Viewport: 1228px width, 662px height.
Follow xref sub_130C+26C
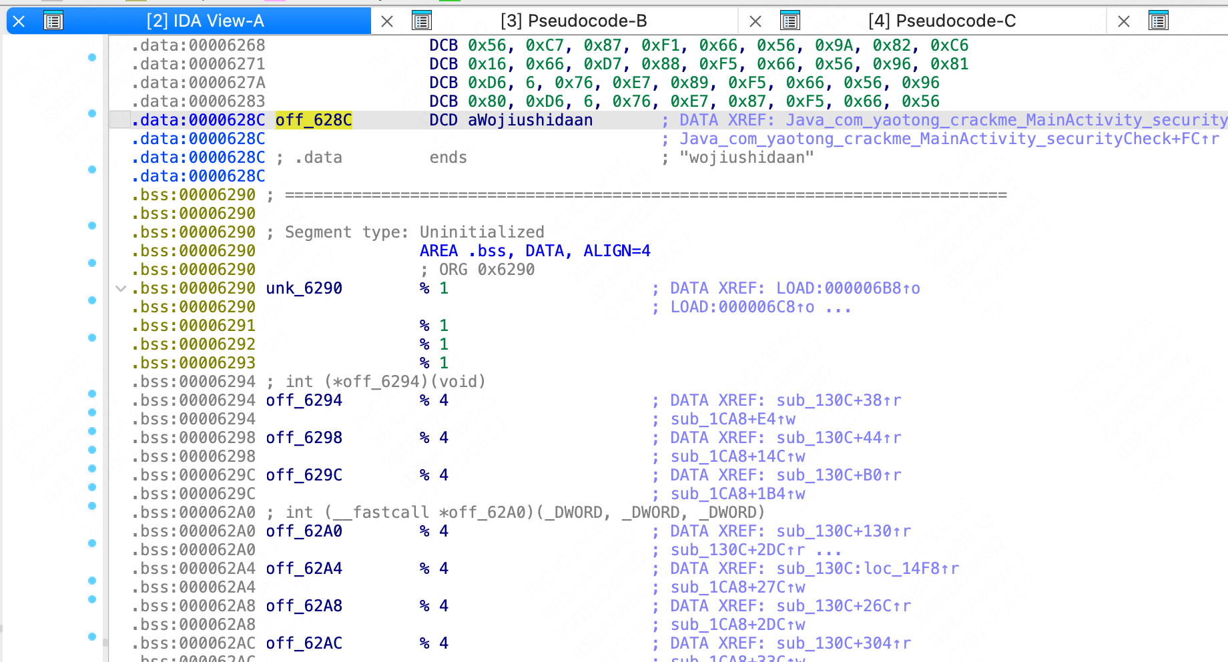click(844, 606)
